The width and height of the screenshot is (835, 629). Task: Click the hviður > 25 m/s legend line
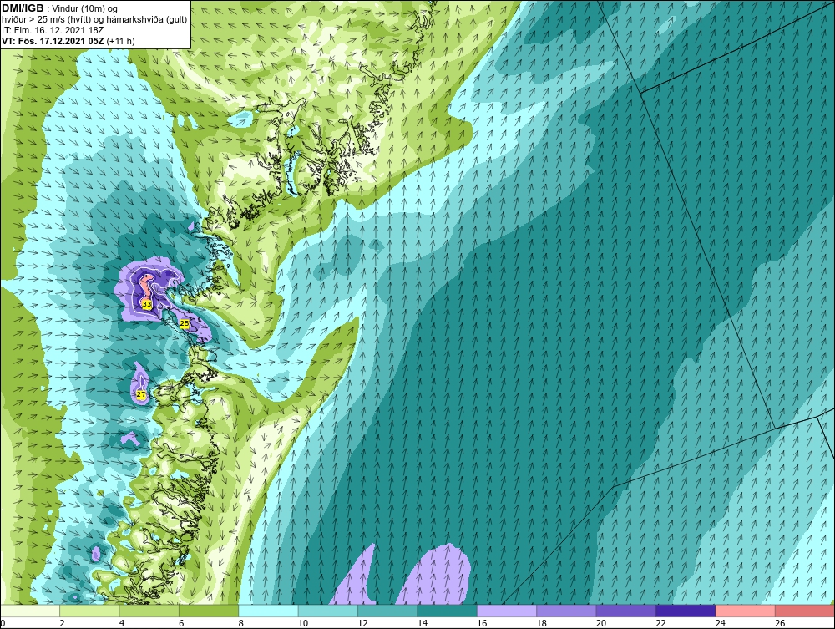pyautogui.click(x=95, y=20)
